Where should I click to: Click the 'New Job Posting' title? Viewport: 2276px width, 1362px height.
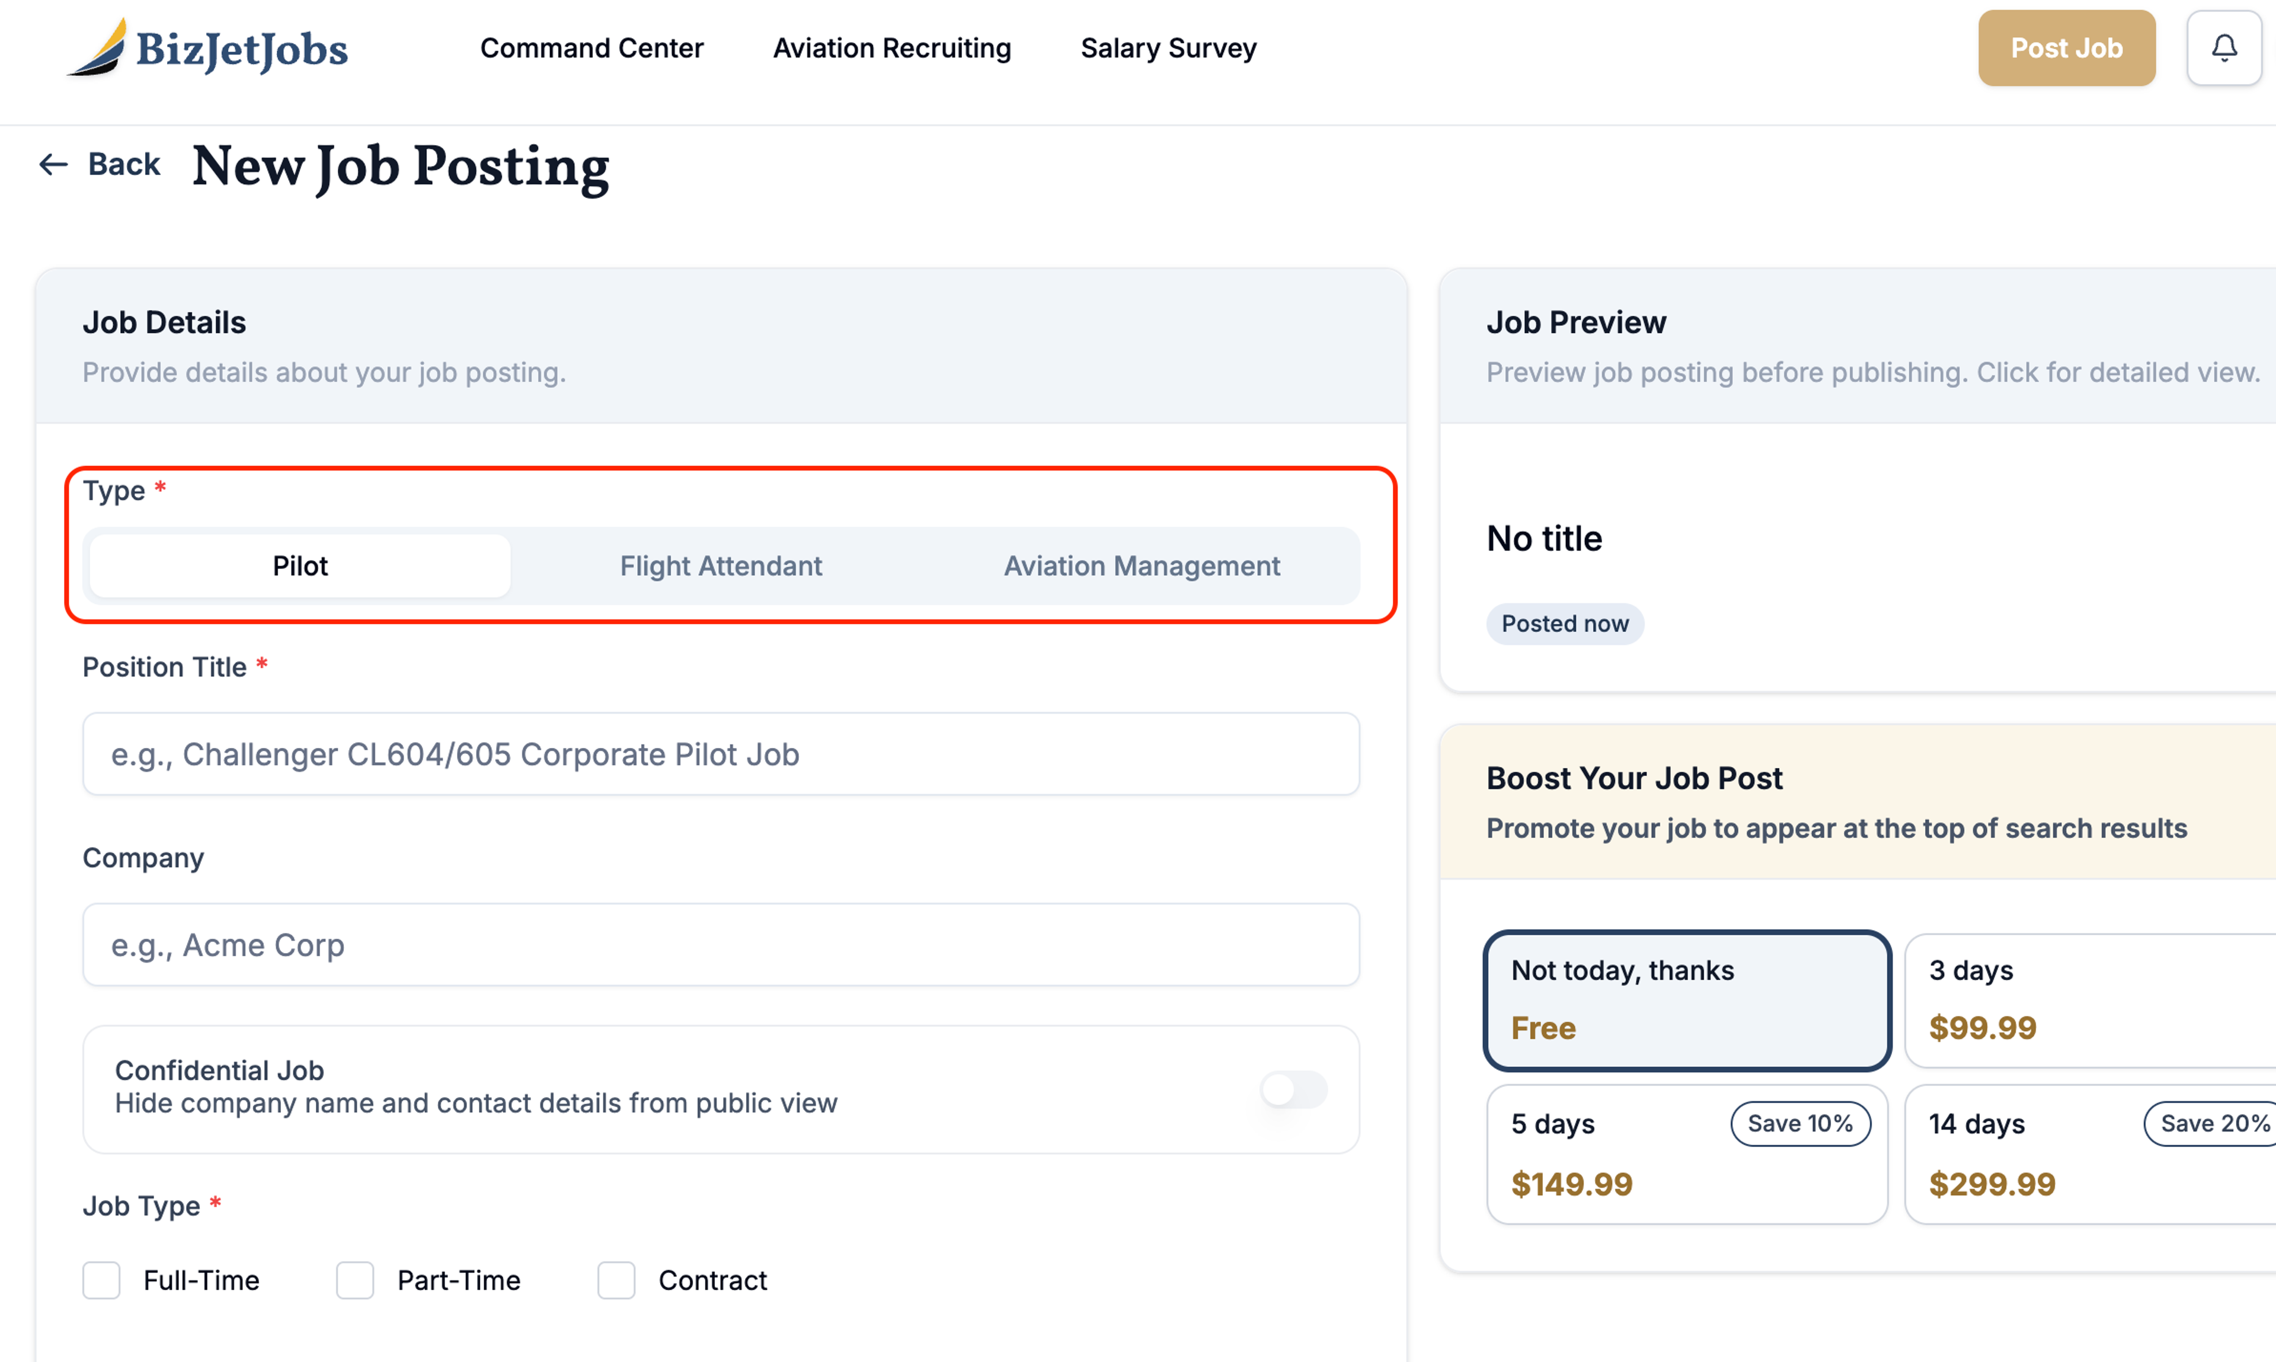(400, 167)
